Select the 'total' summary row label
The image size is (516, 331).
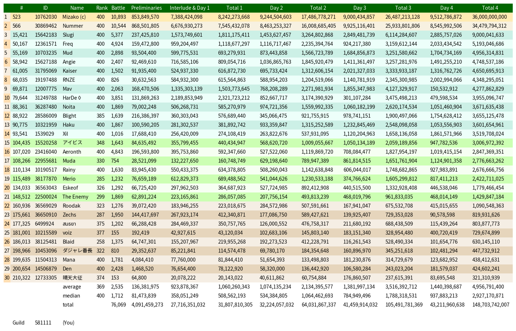[68, 305]
